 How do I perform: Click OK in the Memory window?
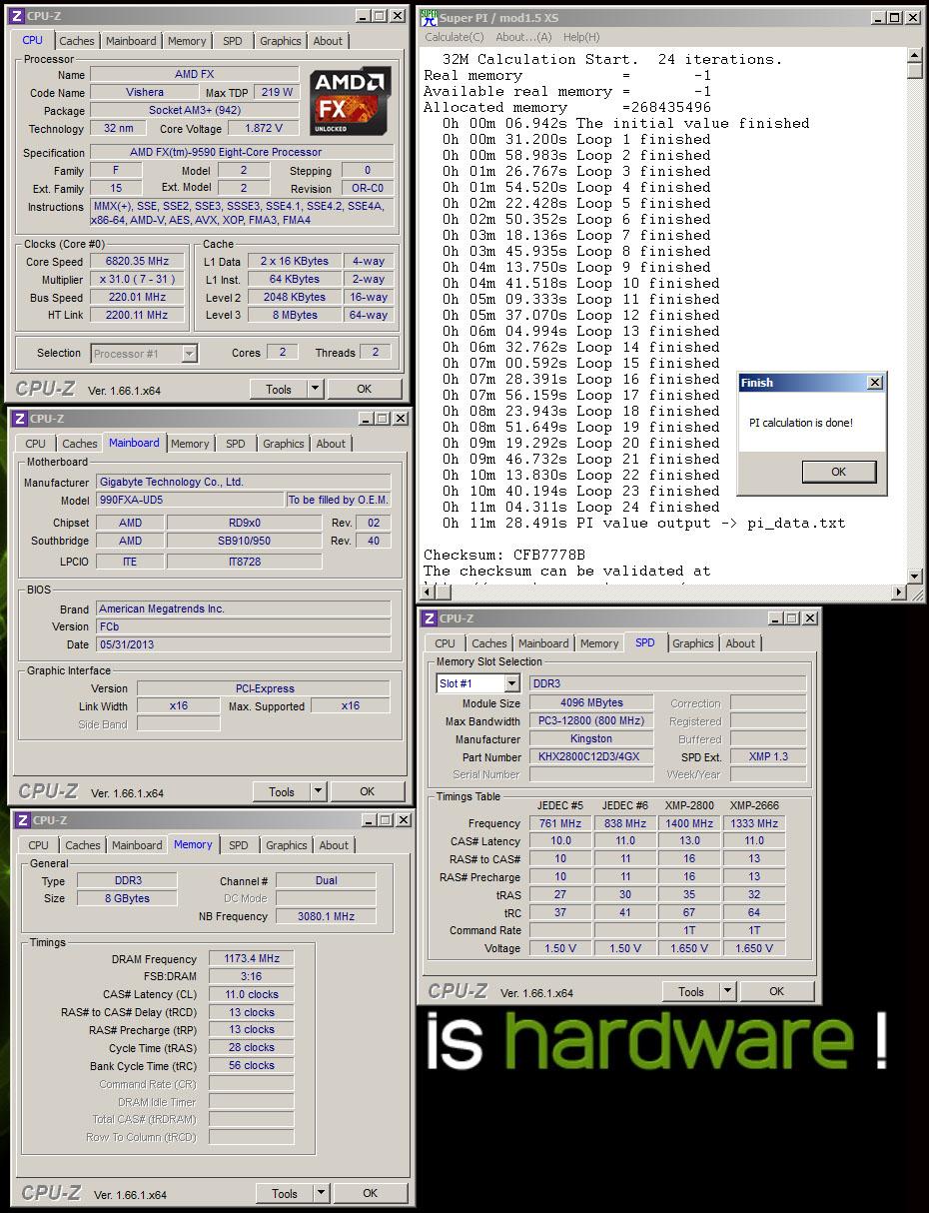click(x=371, y=1193)
